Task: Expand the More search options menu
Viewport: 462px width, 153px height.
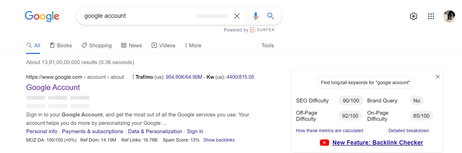Action: (x=193, y=45)
